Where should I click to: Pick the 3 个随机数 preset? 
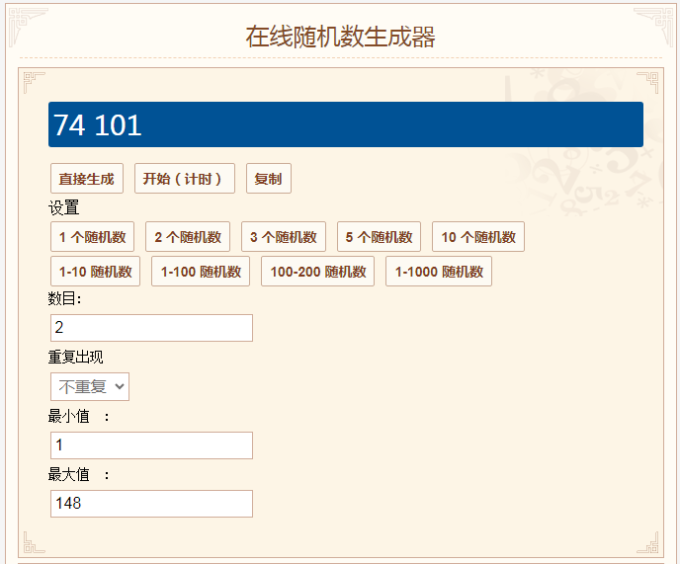[x=283, y=237]
